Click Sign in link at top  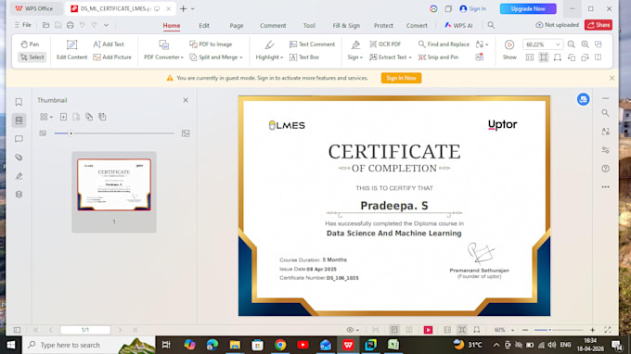473,8
